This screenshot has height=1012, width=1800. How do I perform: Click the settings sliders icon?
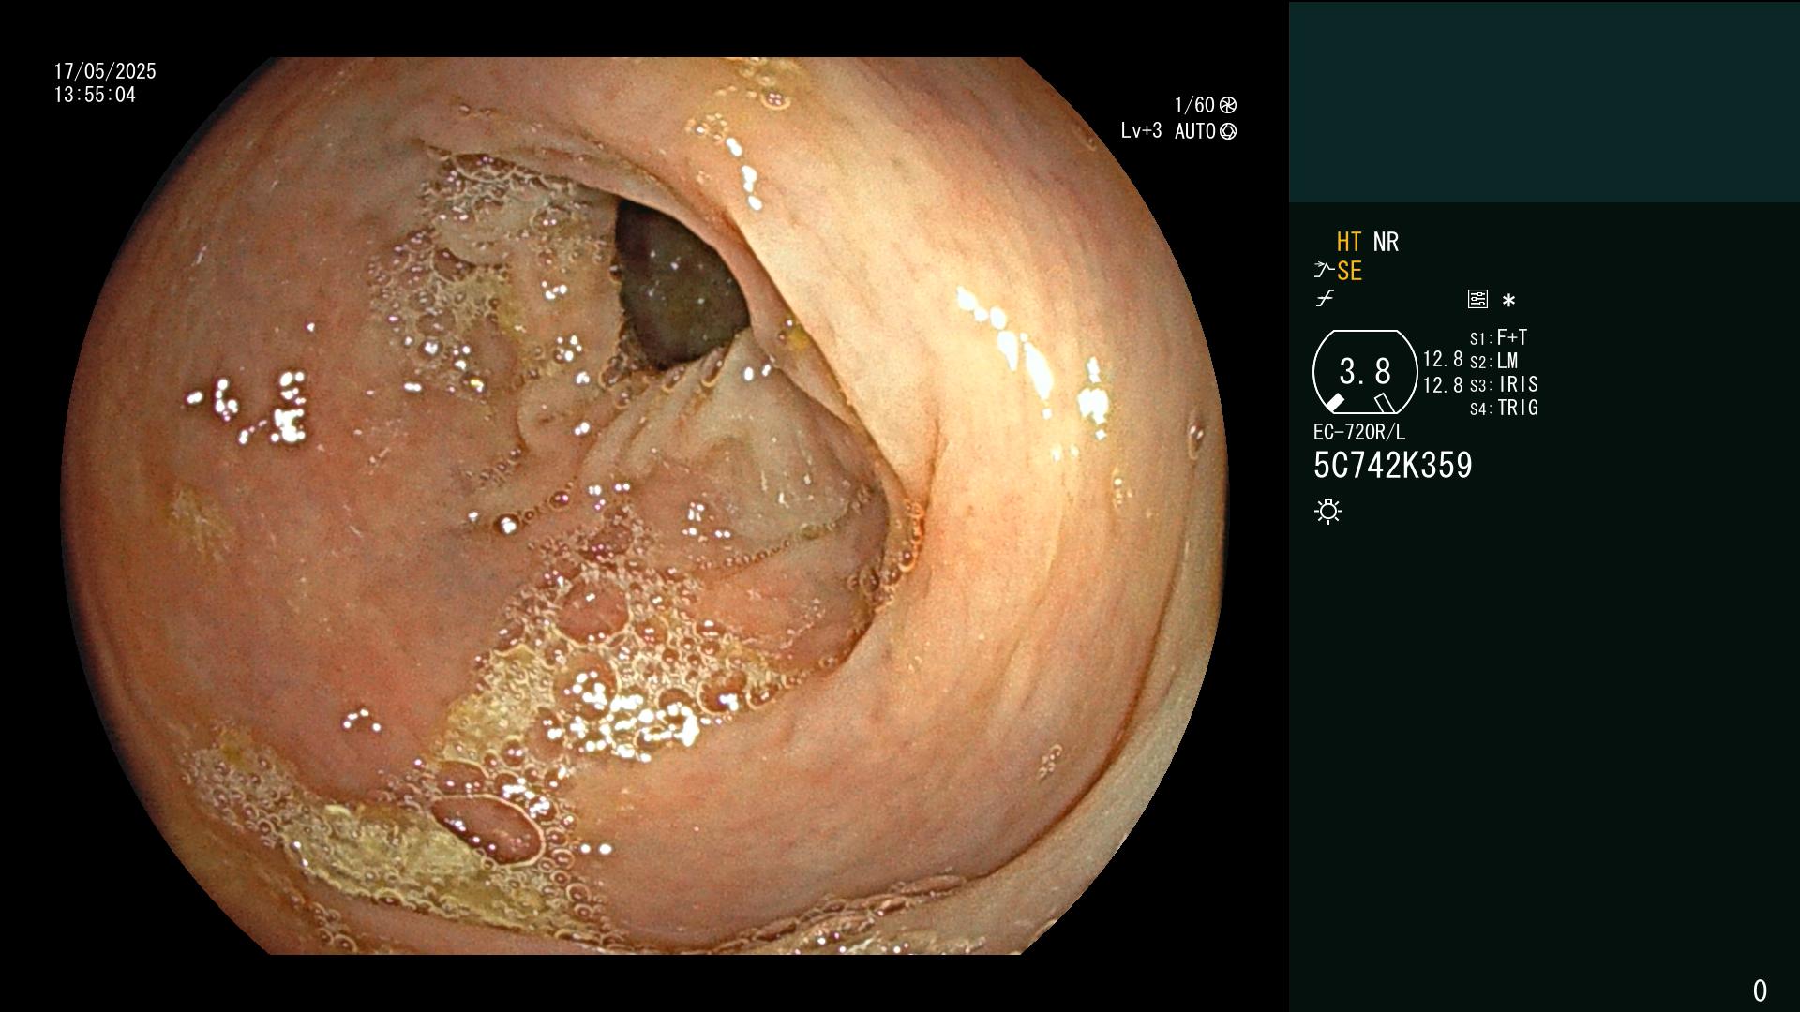[x=1477, y=300]
